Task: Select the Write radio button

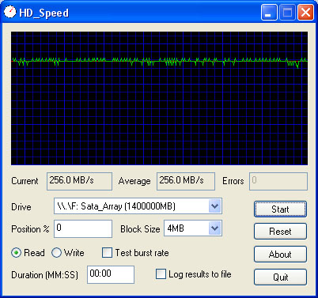Action: (56, 253)
